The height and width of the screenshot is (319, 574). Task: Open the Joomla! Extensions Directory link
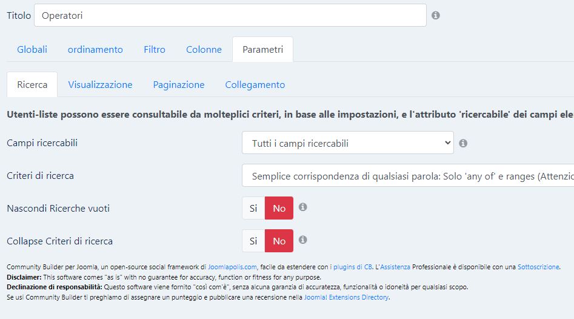[x=346, y=297]
